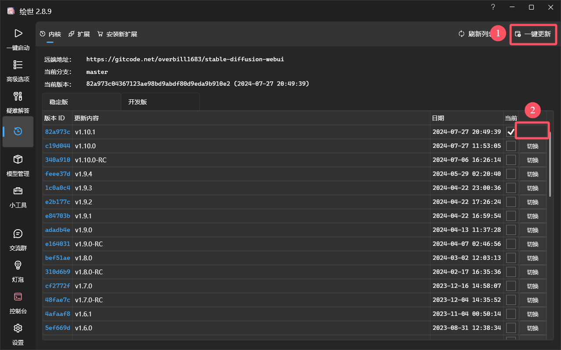Toggle the current checkbox for v1.10.0

click(511, 146)
